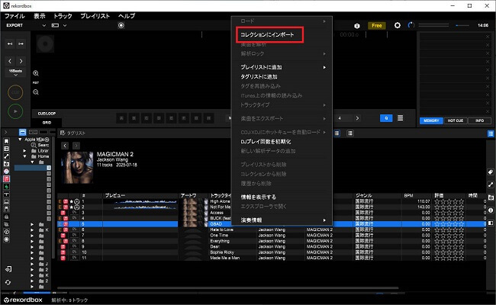Expand the Add to Playlist submenu arrow
The height and width of the screenshot is (305, 496).
tap(324, 67)
